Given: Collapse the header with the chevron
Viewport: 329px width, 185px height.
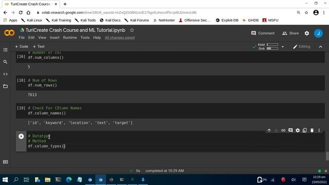Looking at the screenshot, I should click(320, 47).
